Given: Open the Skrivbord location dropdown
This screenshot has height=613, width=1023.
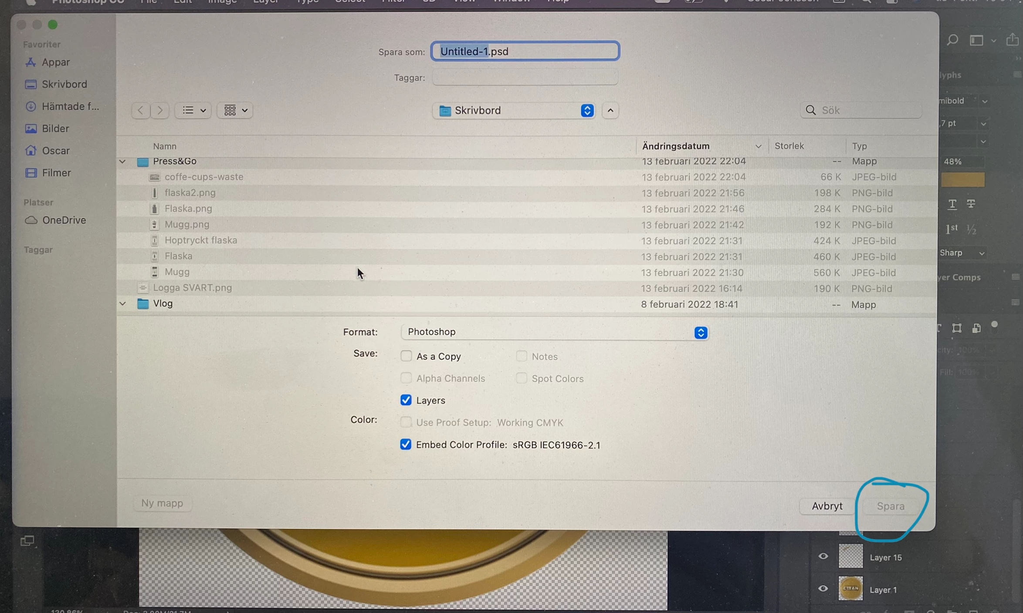Looking at the screenshot, I should [513, 111].
